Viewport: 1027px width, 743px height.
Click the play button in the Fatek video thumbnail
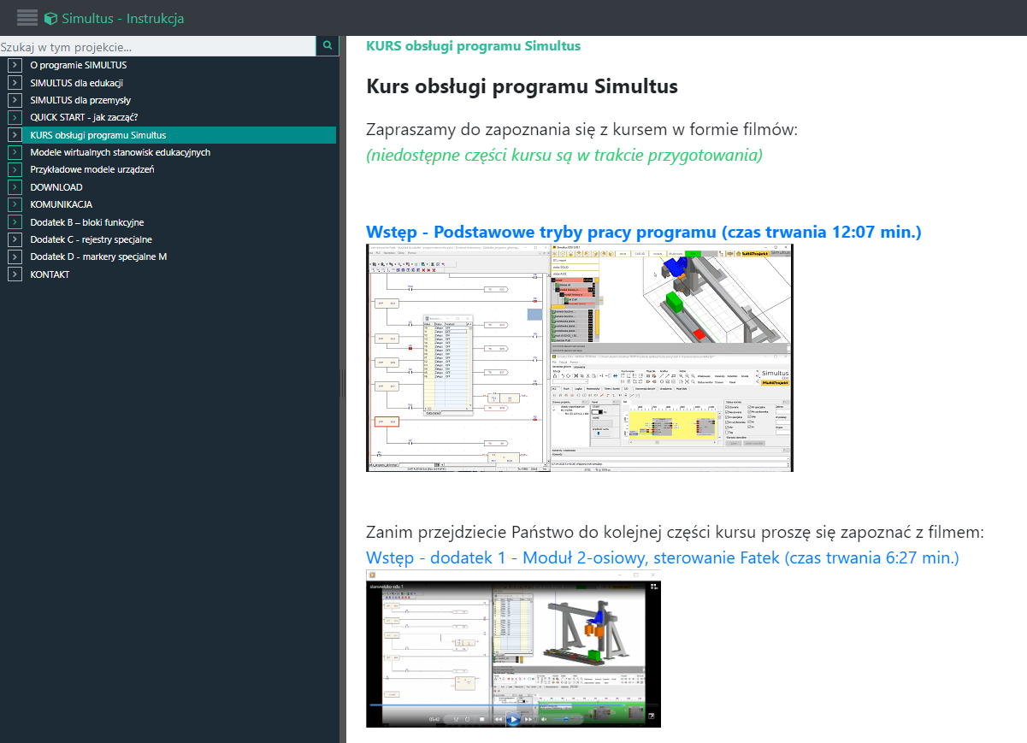click(513, 719)
